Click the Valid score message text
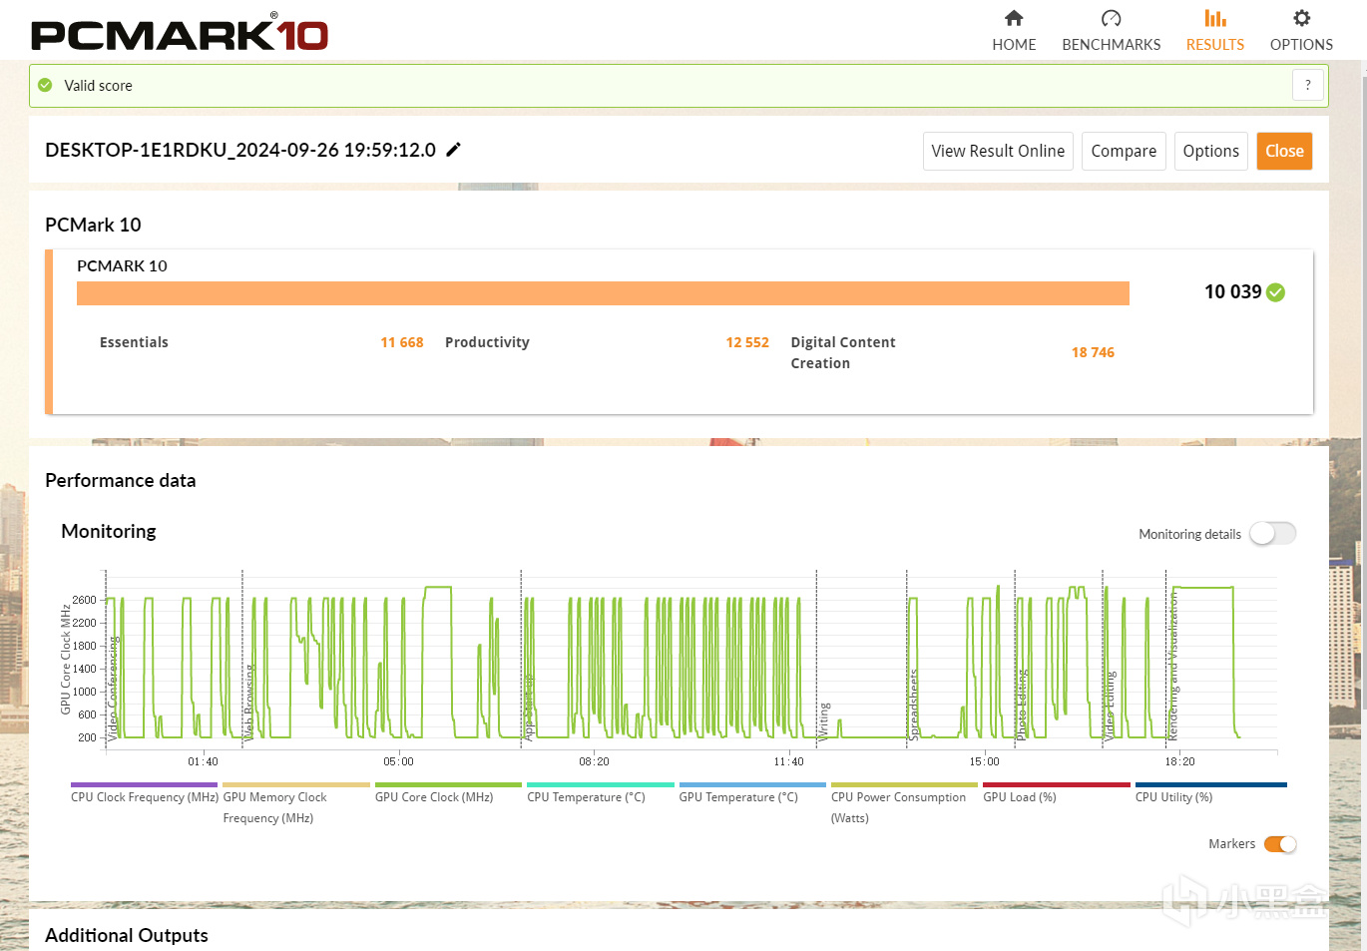This screenshot has width=1367, height=951. (x=98, y=86)
